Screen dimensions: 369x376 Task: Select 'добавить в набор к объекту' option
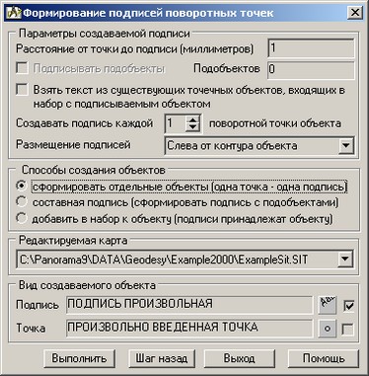pos(22,218)
